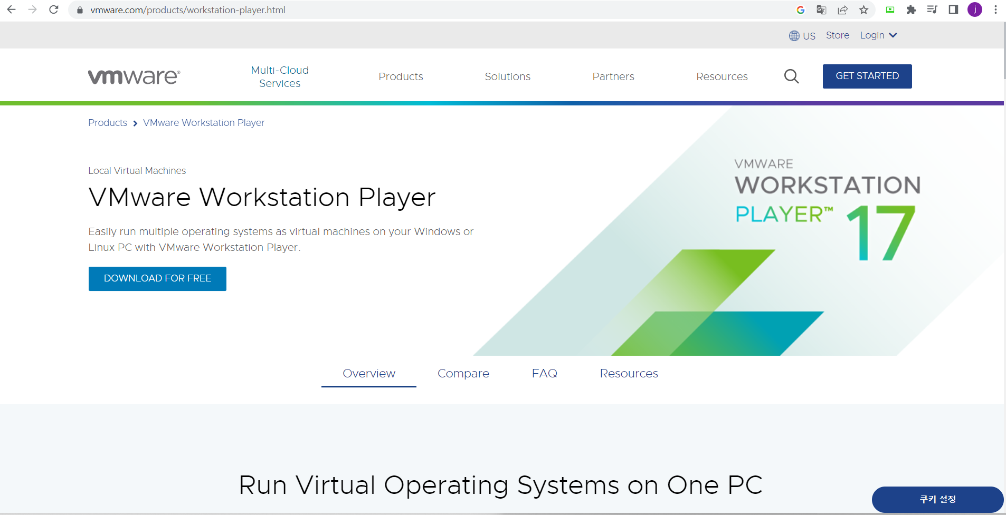Click the padlock site info icon
The image size is (1006, 515).
pyautogui.click(x=80, y=10)
